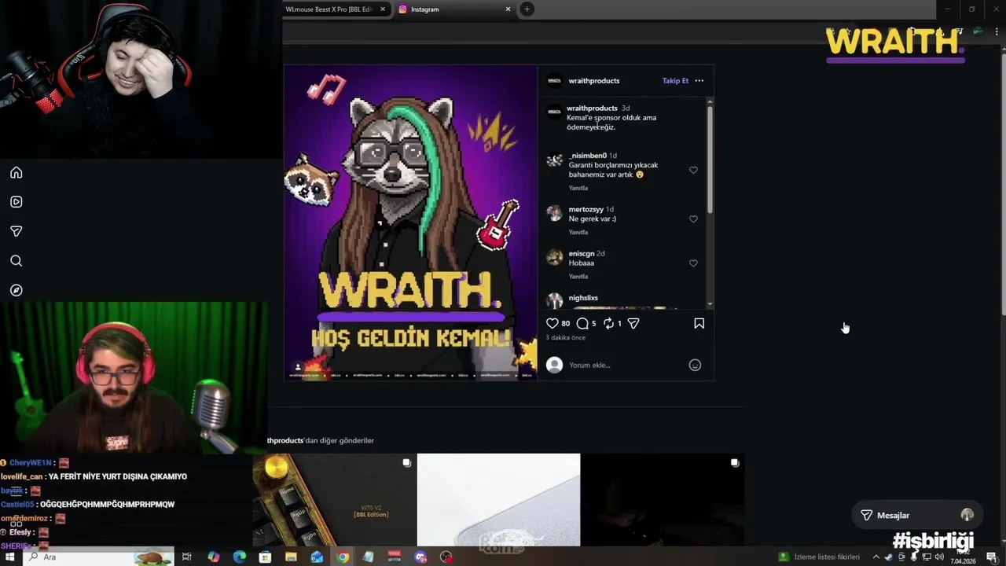Screen dimensions: 1006x566
Task: Click the Windows taskbar Ara search box
Action: (x=98, y=557)
